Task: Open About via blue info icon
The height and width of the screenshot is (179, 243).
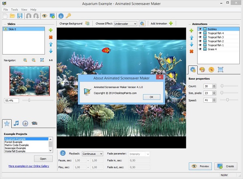Action: pyautogui.click(x=61, y=16)
